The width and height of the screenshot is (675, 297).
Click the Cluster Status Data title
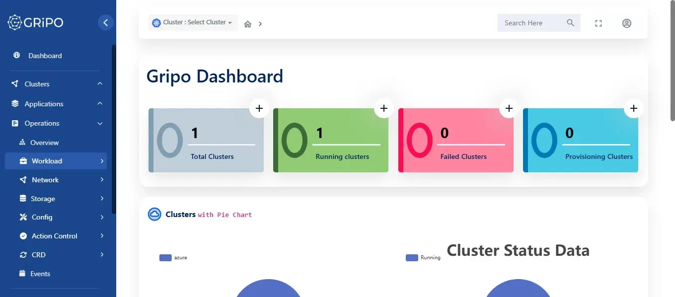pyautogui.click(x=518, y=250)
